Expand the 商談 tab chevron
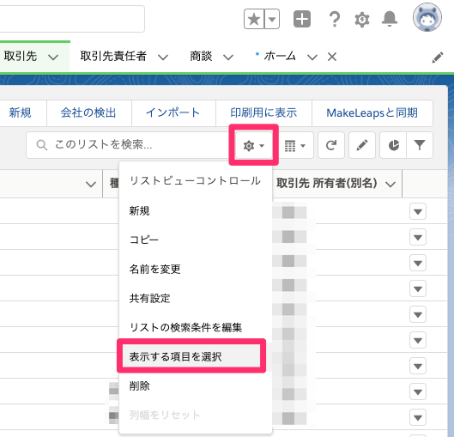 pos(228,57)
